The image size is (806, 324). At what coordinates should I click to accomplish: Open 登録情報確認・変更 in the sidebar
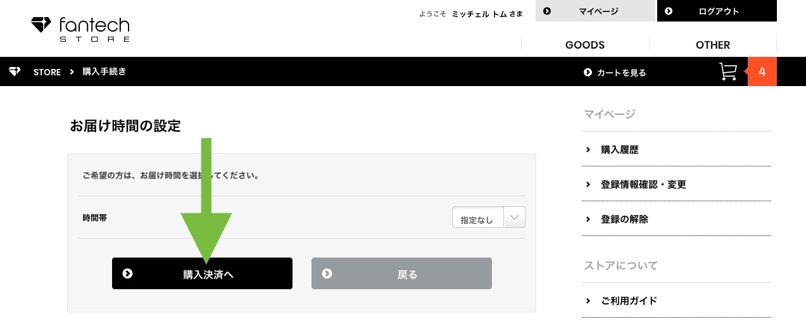(x=676, y=185)
